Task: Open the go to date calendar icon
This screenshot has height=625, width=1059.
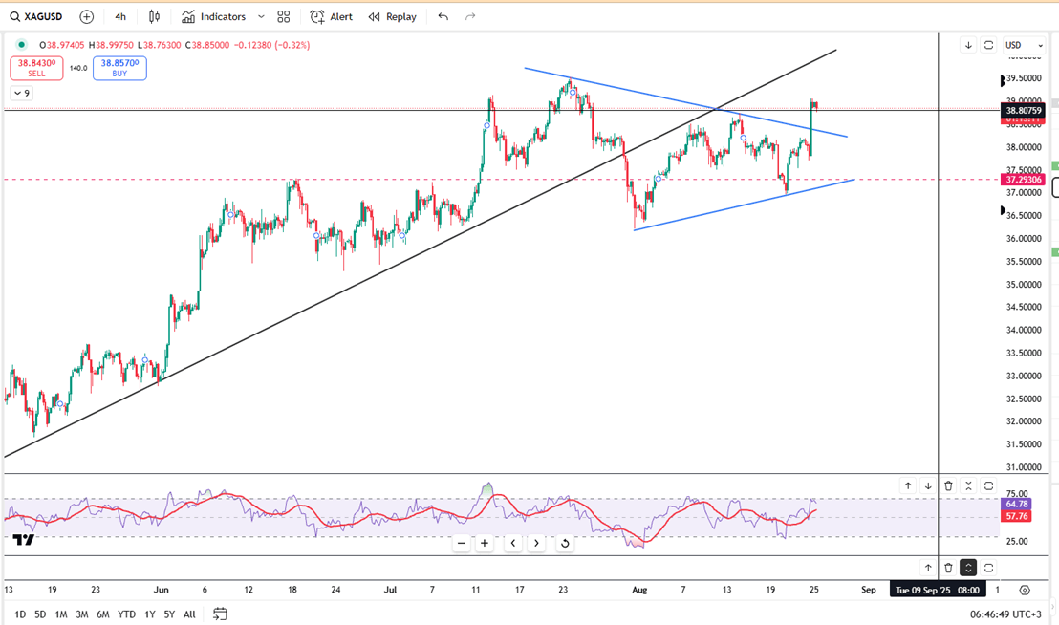Action: click(220, 614)
